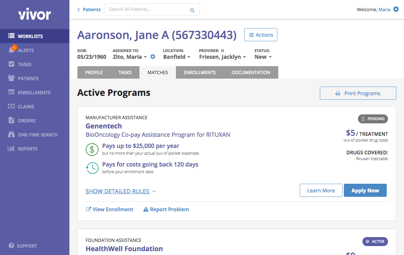404x255 pixels.
Task: Open the Location Banfield dropdown
Action: click(177, 57)
